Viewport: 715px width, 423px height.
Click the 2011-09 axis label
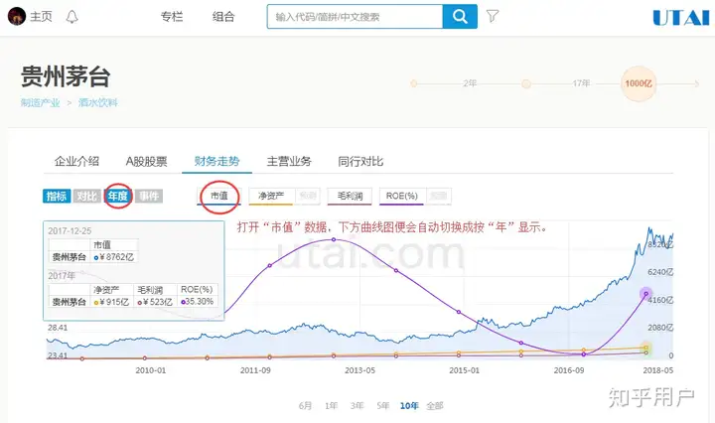tap(255, 370)
